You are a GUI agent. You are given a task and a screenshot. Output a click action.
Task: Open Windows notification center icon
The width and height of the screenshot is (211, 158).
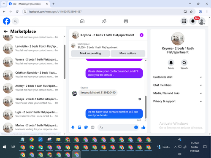point(205,147)
